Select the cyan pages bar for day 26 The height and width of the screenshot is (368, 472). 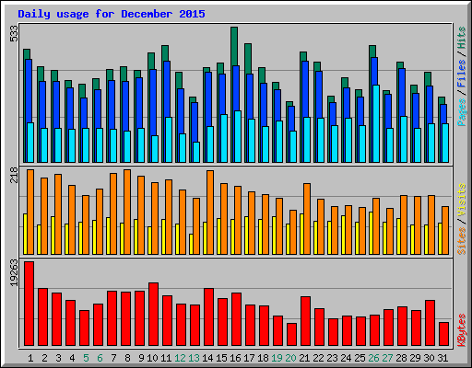pyautogui.click(x=376, y=123)
